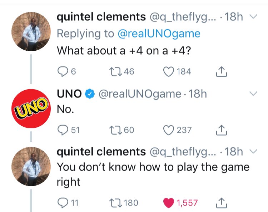Open the options chevron on the last tweet
The height and width of the screenshot is (212, 268).
pos(253,152)
